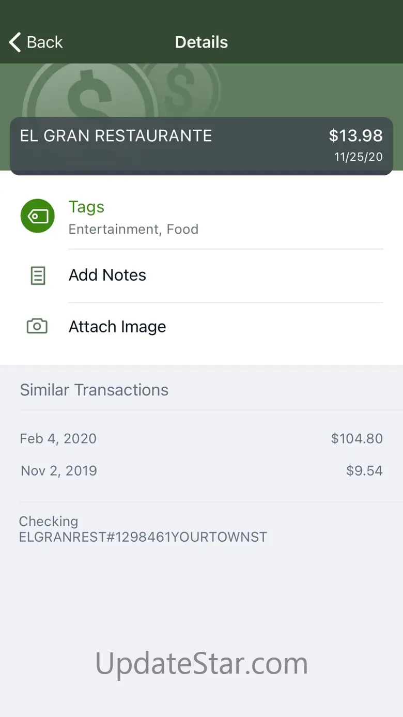Tap the camera icon for Attach Image
The height and width of the screenshot is (717, 403).
(37, 326)
